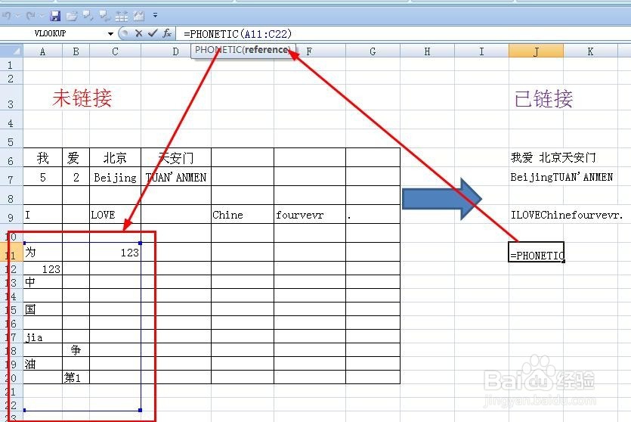Select column K header
Image resolution: width=631 pixels, height=422 pixels.
590,51
